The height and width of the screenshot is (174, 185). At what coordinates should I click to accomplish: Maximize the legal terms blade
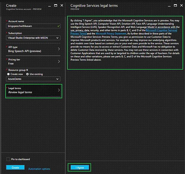(175, 5)
